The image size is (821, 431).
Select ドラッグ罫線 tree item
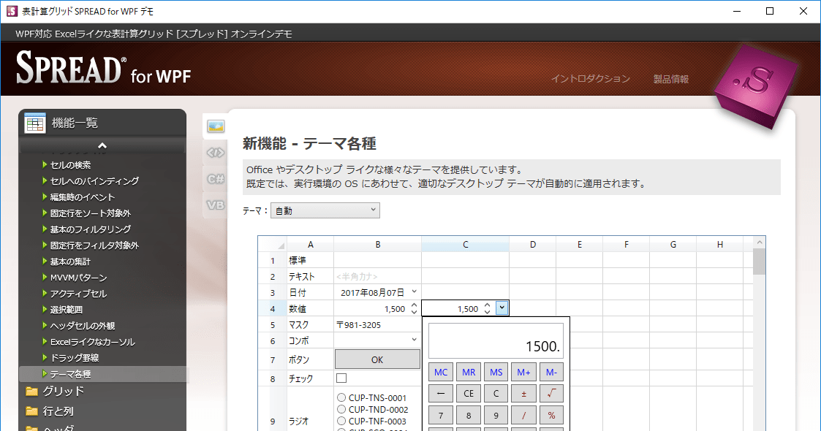click(x=75, y=358)
